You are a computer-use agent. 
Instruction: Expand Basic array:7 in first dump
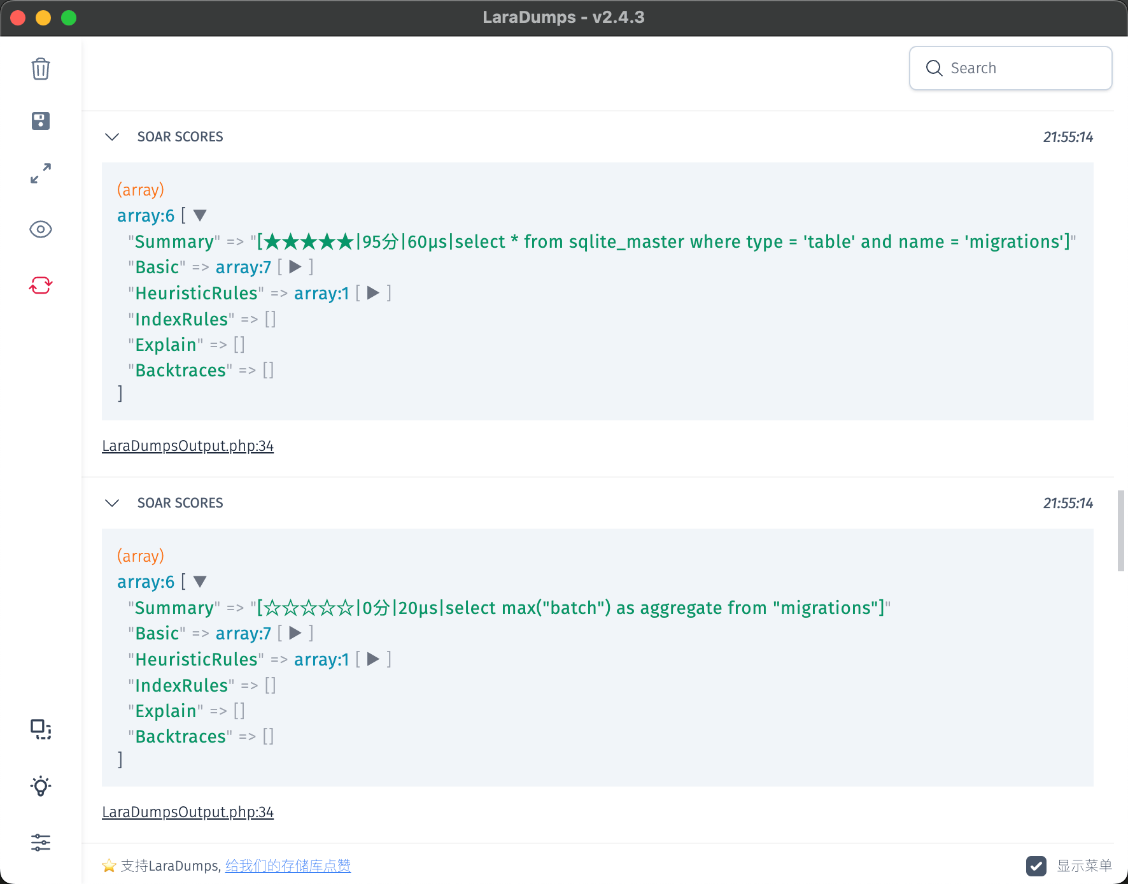coord(295,267)
